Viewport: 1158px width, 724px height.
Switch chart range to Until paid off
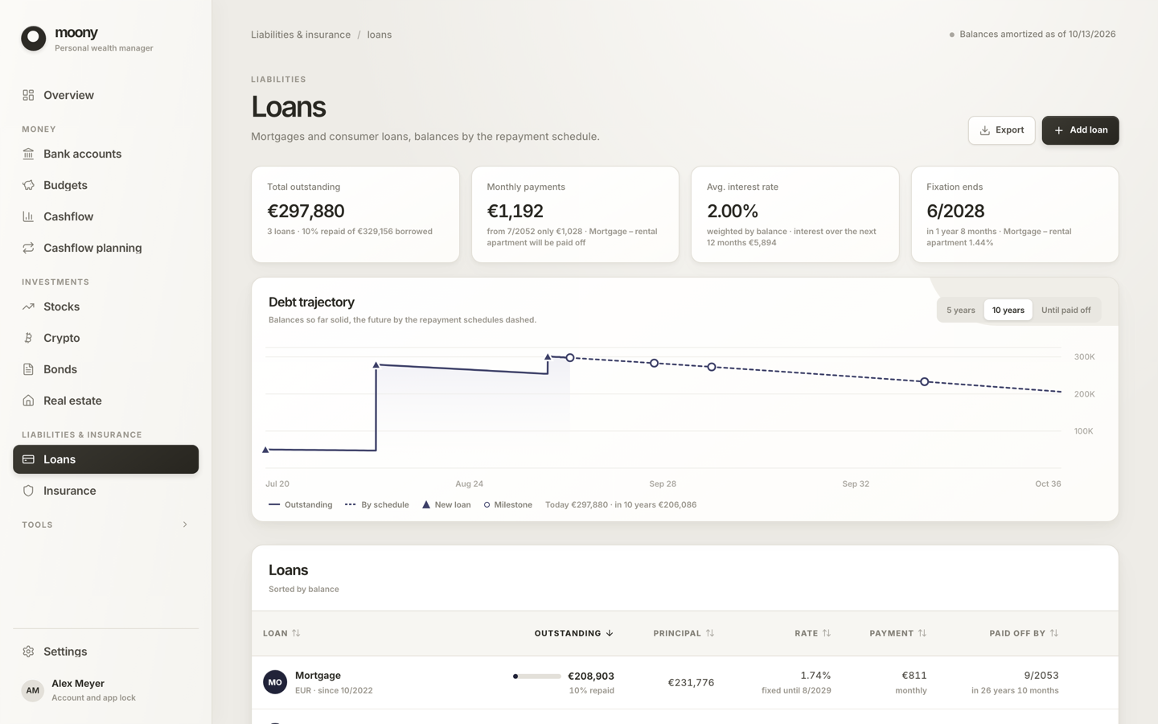[x=1066, y=310]
